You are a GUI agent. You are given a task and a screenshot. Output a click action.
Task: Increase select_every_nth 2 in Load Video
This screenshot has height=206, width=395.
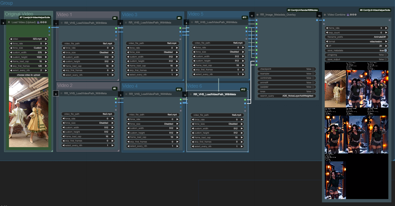point(46,70)
